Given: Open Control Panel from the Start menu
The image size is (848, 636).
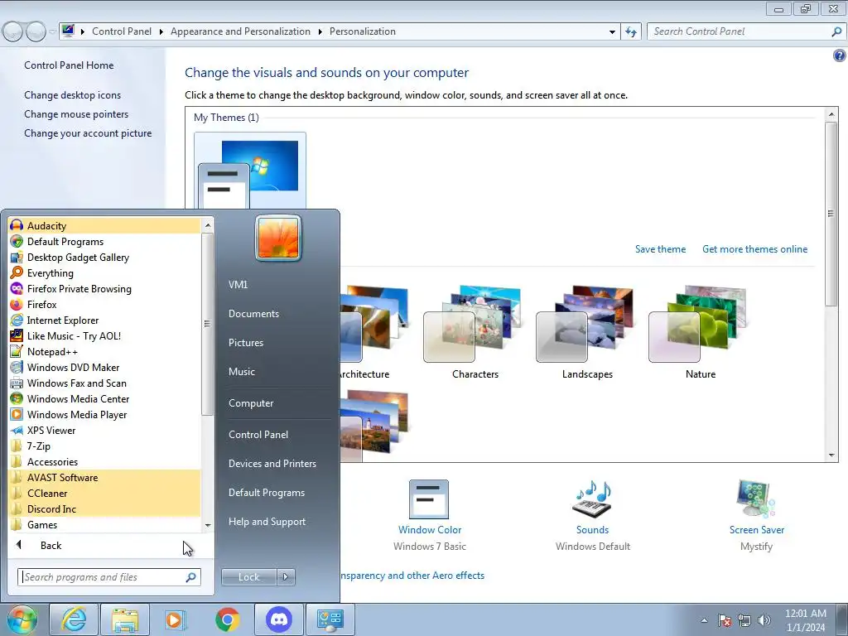Looking at the screenshot, I should pyautogui.click(x=258, y=435).
